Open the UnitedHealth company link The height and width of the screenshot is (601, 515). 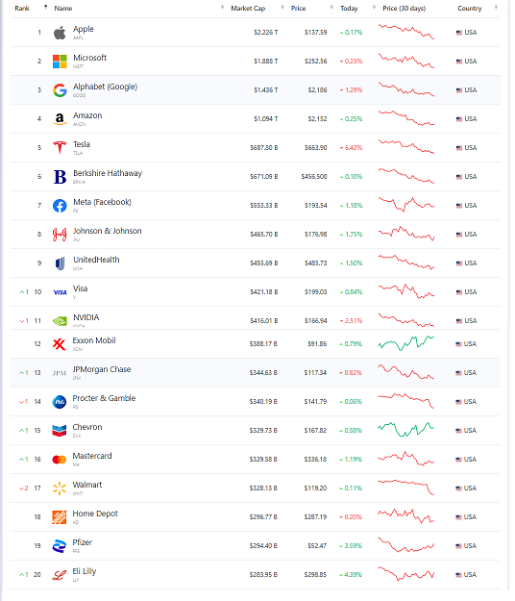[x=96, y=260]
